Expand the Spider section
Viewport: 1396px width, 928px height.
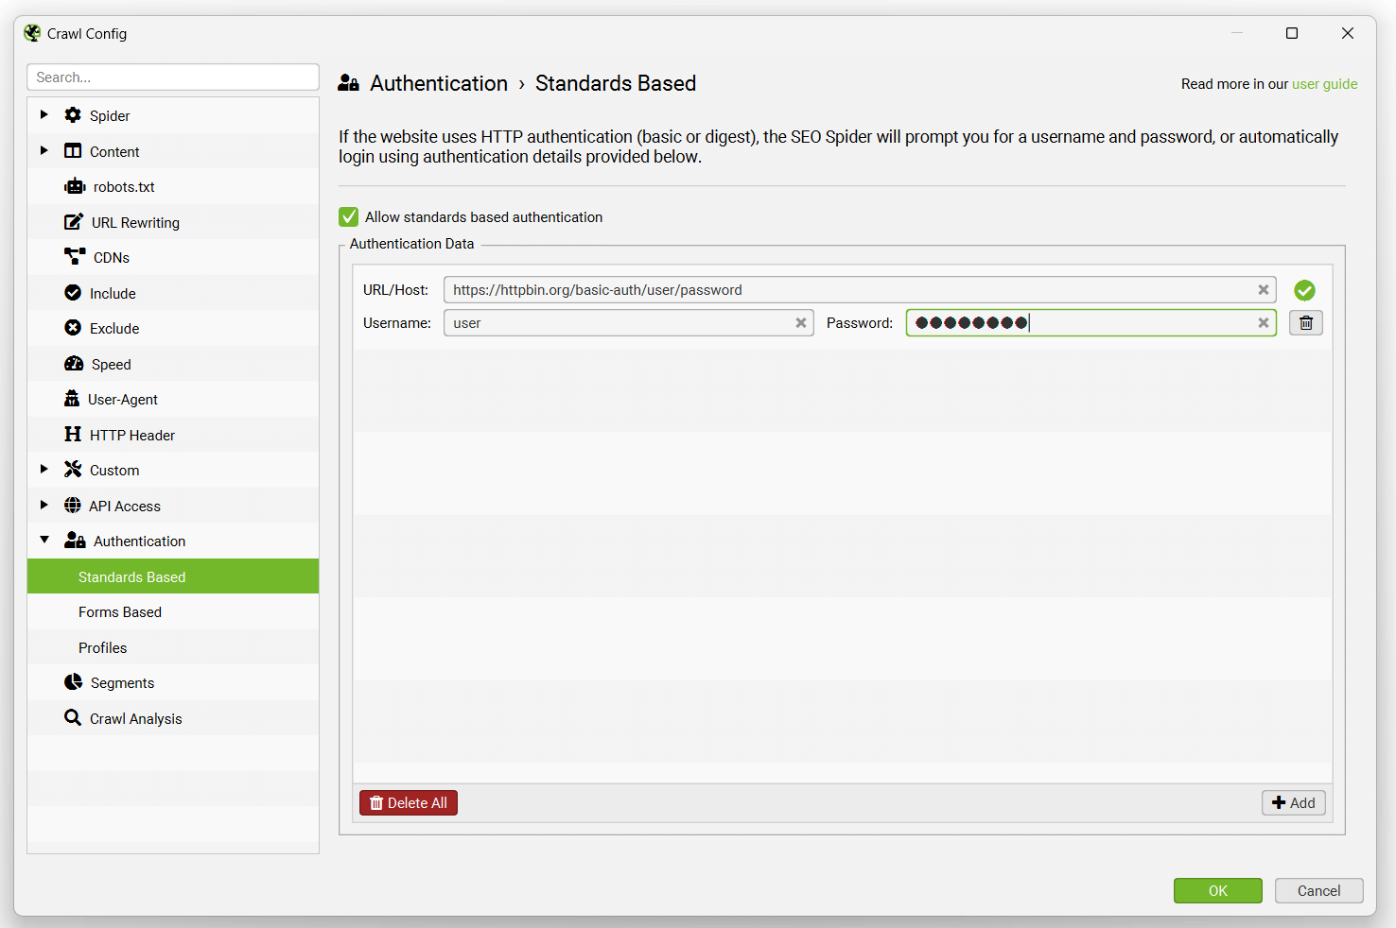[44, 114]
